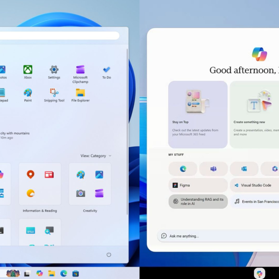Click the Start menu vertical scrollbar

coord(127,132)
